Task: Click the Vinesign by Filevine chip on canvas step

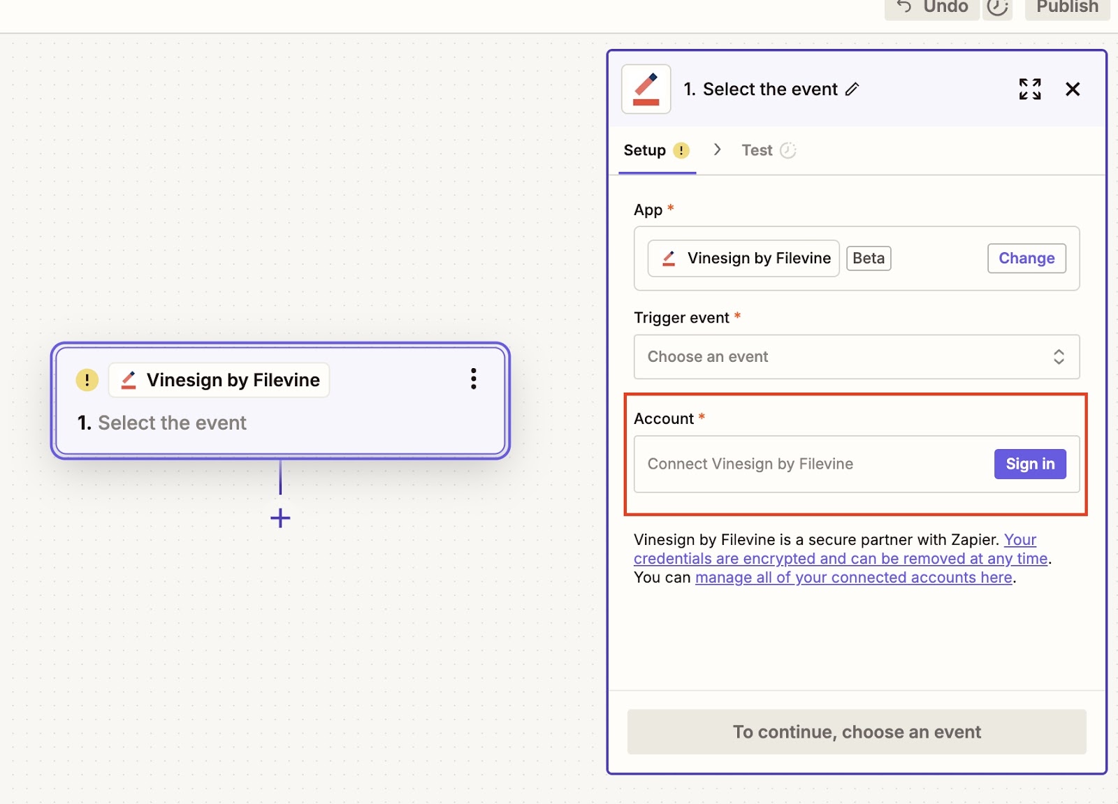Action: point(219,380)
